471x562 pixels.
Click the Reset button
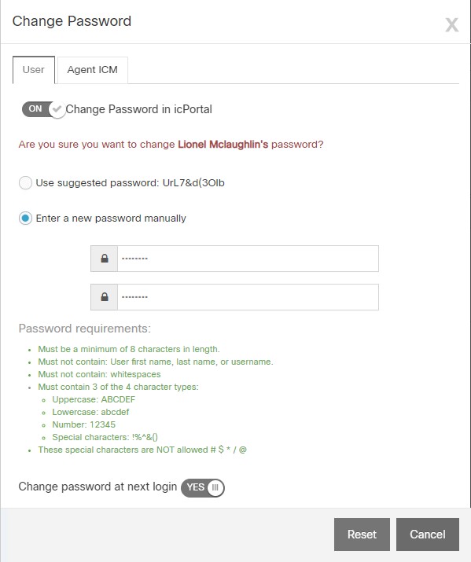point(362,534)
